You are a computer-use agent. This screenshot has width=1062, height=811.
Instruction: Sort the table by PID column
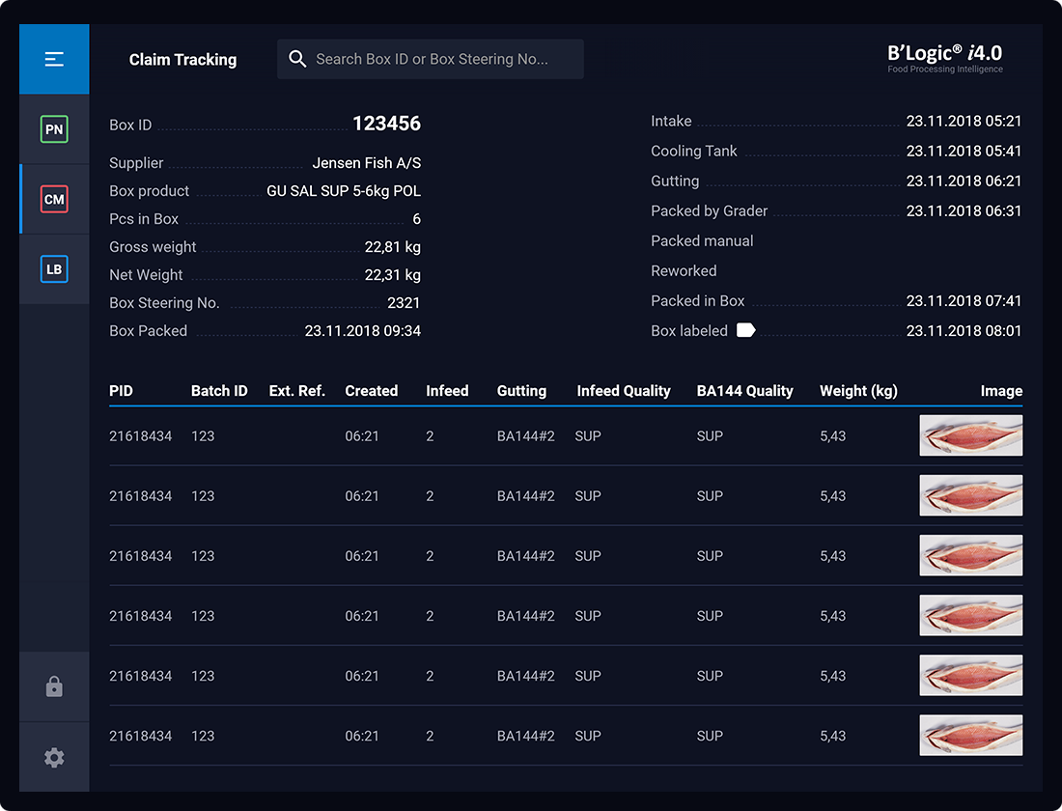click(x=121, y=391)
